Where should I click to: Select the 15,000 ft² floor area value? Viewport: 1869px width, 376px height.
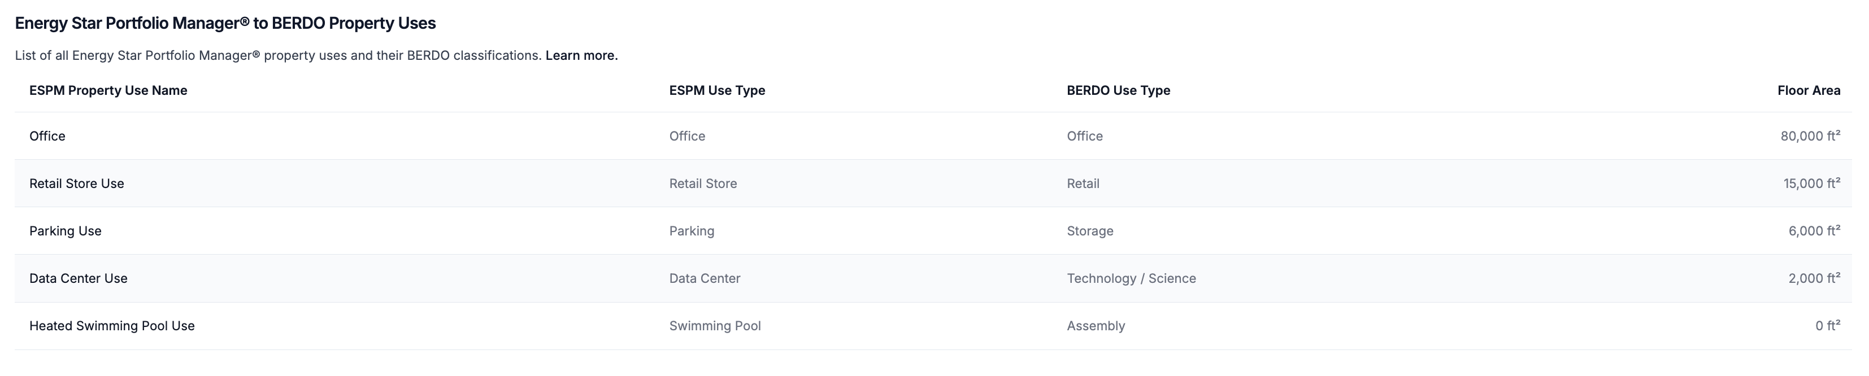point(1811,184)
